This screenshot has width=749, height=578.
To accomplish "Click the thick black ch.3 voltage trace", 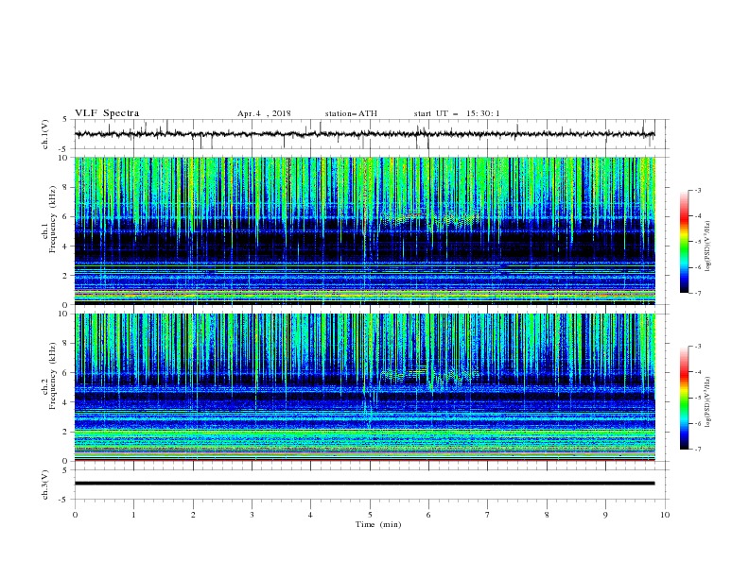I will [365, 484].
